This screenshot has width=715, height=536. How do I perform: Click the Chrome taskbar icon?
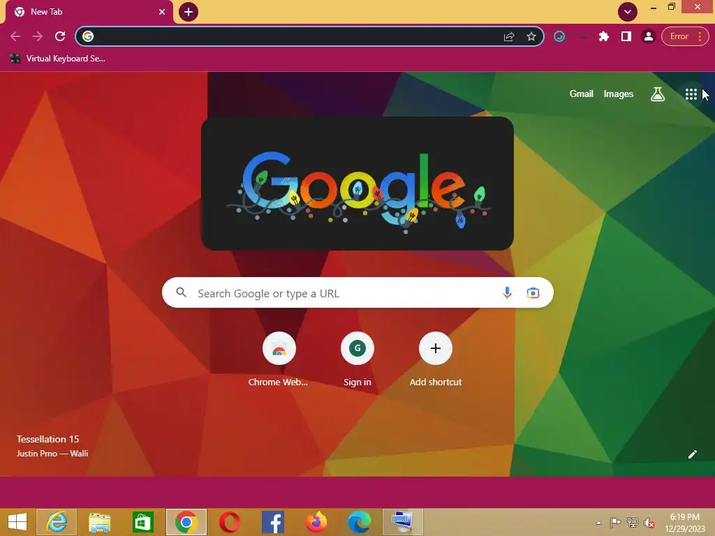click(186, 522)
